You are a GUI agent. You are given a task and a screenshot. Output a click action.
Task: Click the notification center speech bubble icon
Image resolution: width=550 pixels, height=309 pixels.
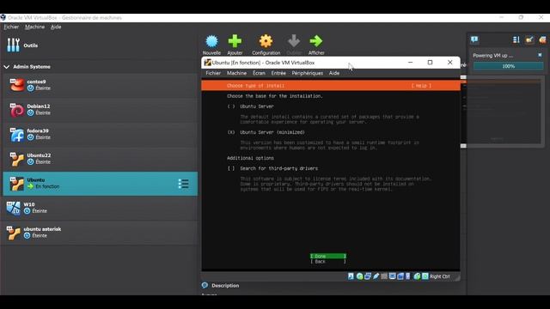[474, 39]
